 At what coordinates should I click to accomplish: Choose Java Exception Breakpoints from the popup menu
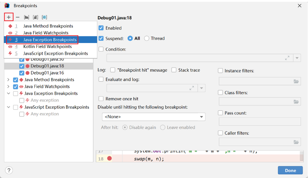[x=51, y=40]
